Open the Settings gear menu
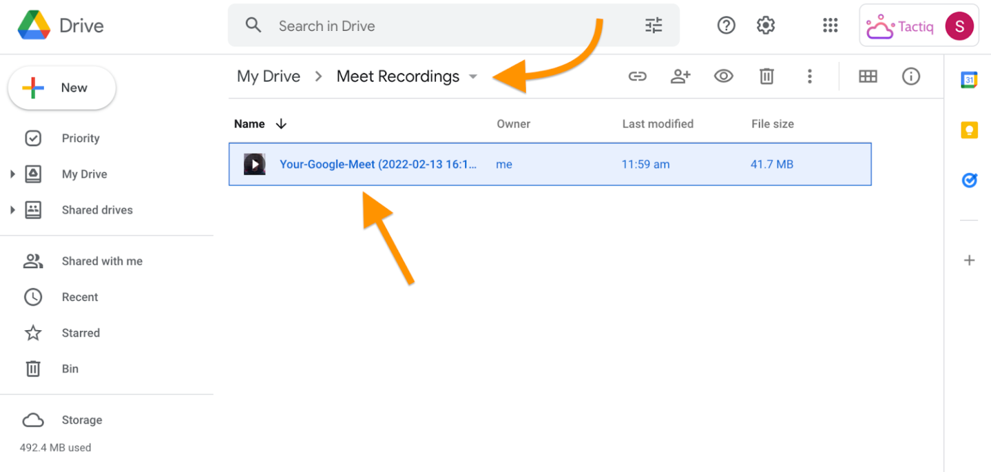This screenshot has height=472, width=991. click(x=765, y=26)
